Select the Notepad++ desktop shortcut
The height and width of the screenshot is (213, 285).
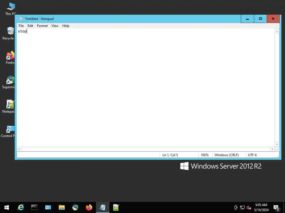point(9,106)
